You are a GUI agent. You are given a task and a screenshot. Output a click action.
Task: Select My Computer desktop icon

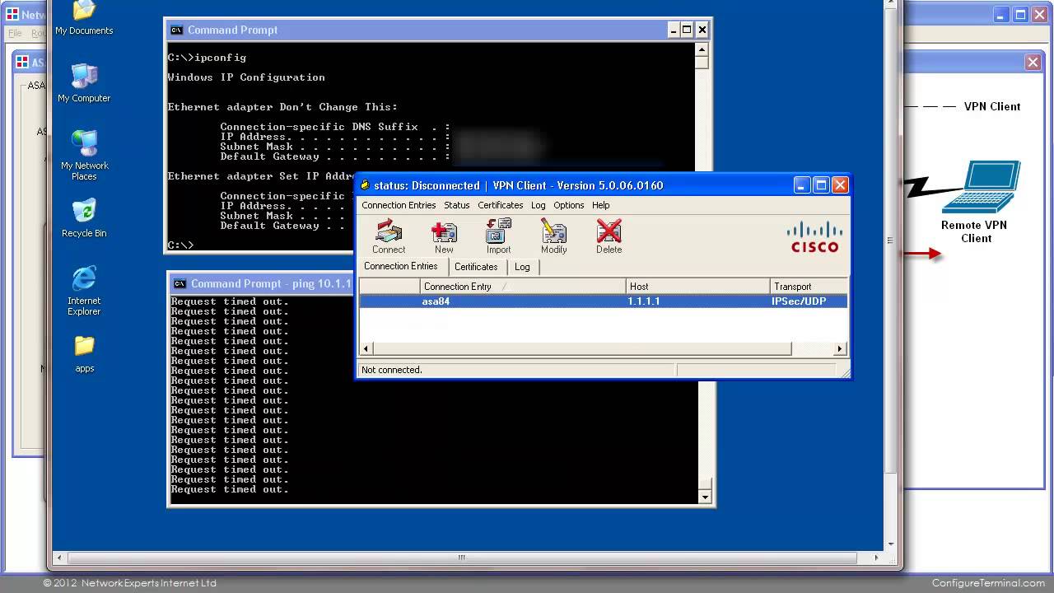[x=84, y=83]
